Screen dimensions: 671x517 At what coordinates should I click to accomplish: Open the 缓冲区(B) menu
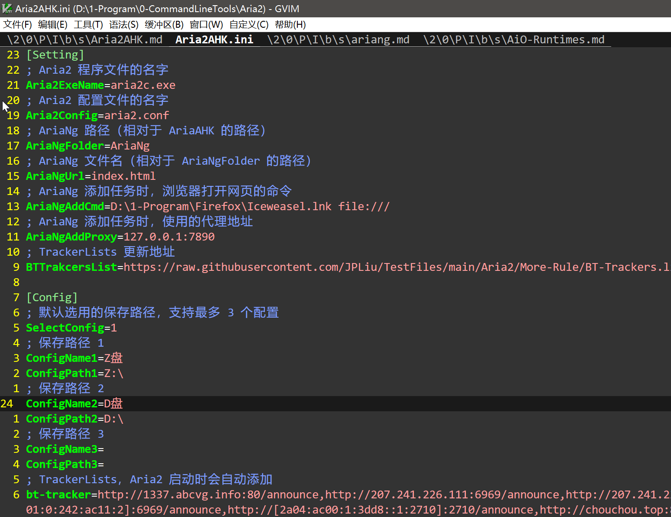pos(164,25)
